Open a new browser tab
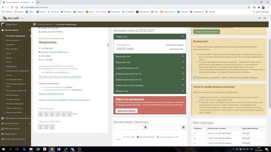The image size is (271, 152). (38, 2)
